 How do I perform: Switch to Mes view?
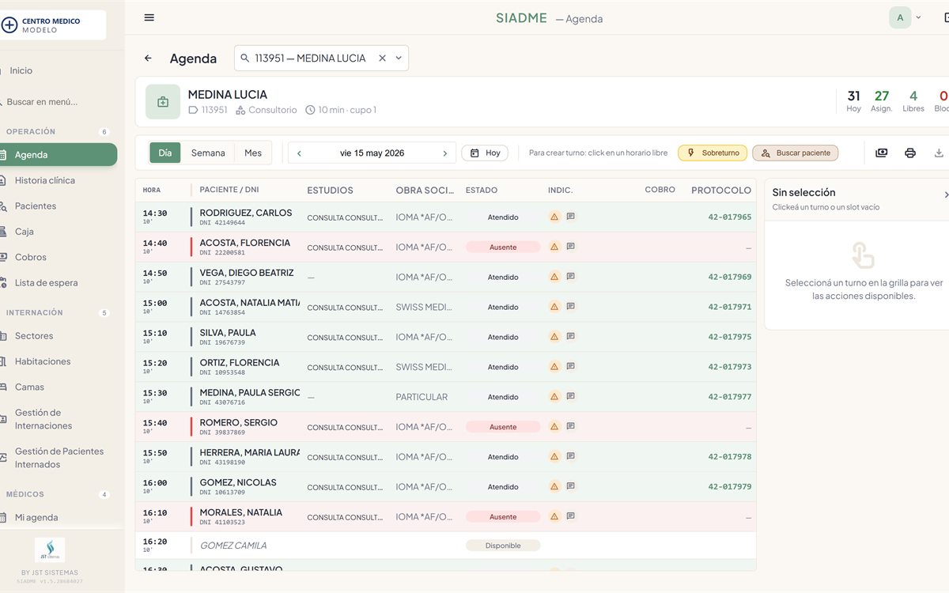(x=253, y=153)
